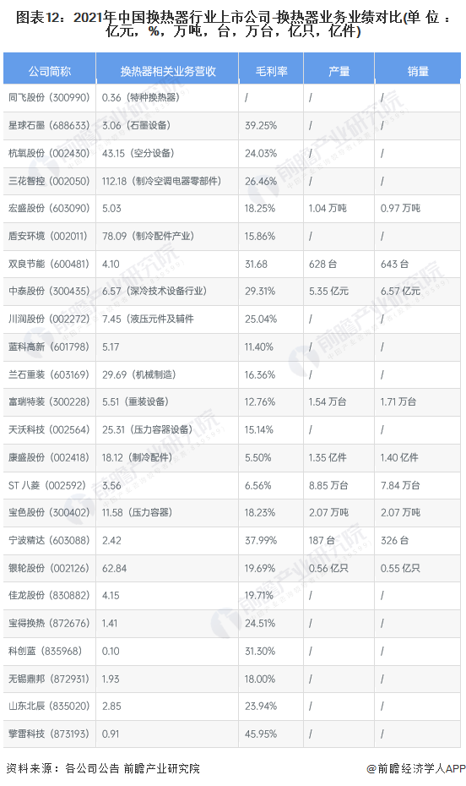This screenshot has height=786, width=466.
Task: Click 8.85 万台 production of ST 八菱
Action: click(328, 485)
